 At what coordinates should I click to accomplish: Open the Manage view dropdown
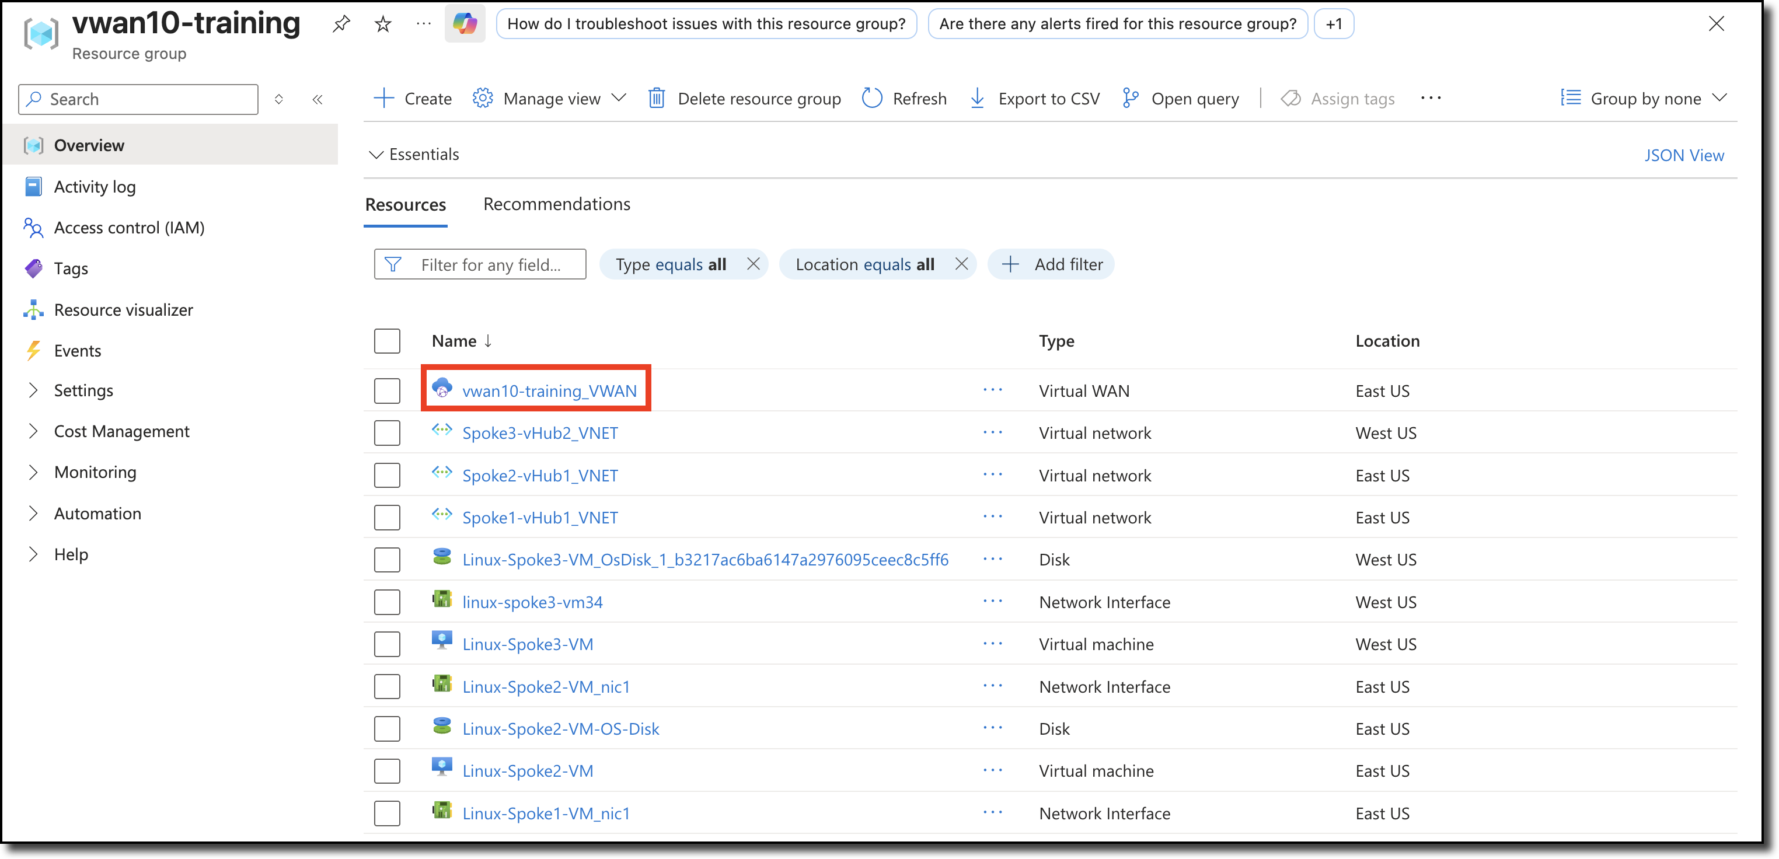coord(550,98)
